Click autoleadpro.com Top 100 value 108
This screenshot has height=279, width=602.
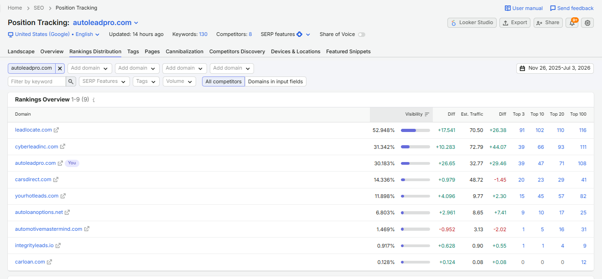pyautogui.click(x=582, y=163)
